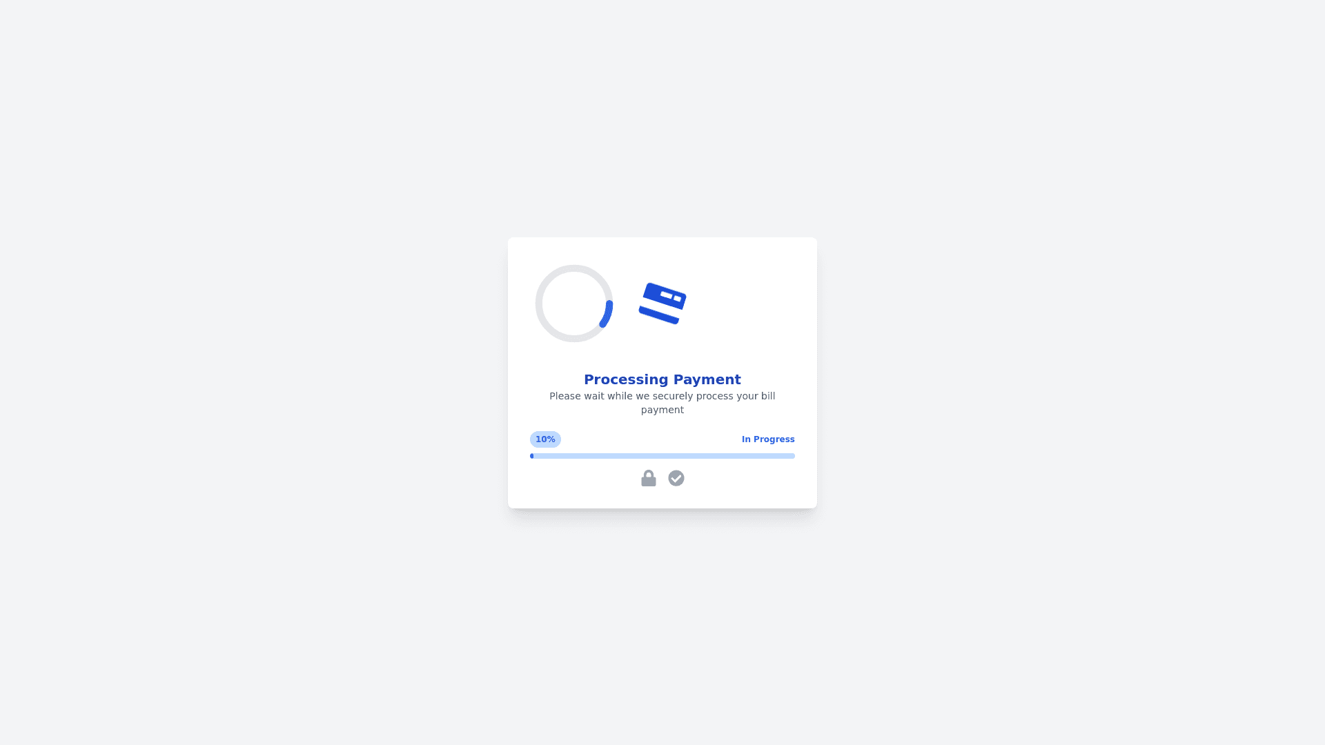Click the dark blue filled start of the progress bar
Viewport: 1325px width, 745px height.
[531, 456]
